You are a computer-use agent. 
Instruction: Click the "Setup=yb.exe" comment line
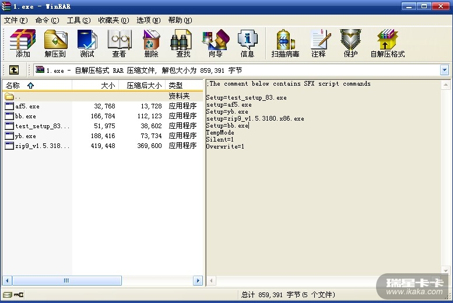pos(227,111)
